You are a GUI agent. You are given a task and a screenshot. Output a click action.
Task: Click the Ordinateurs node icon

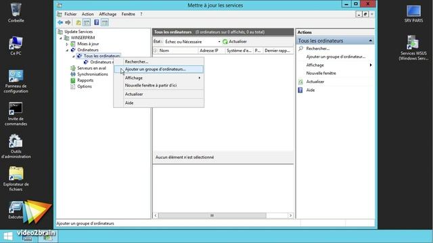point(73,50)
